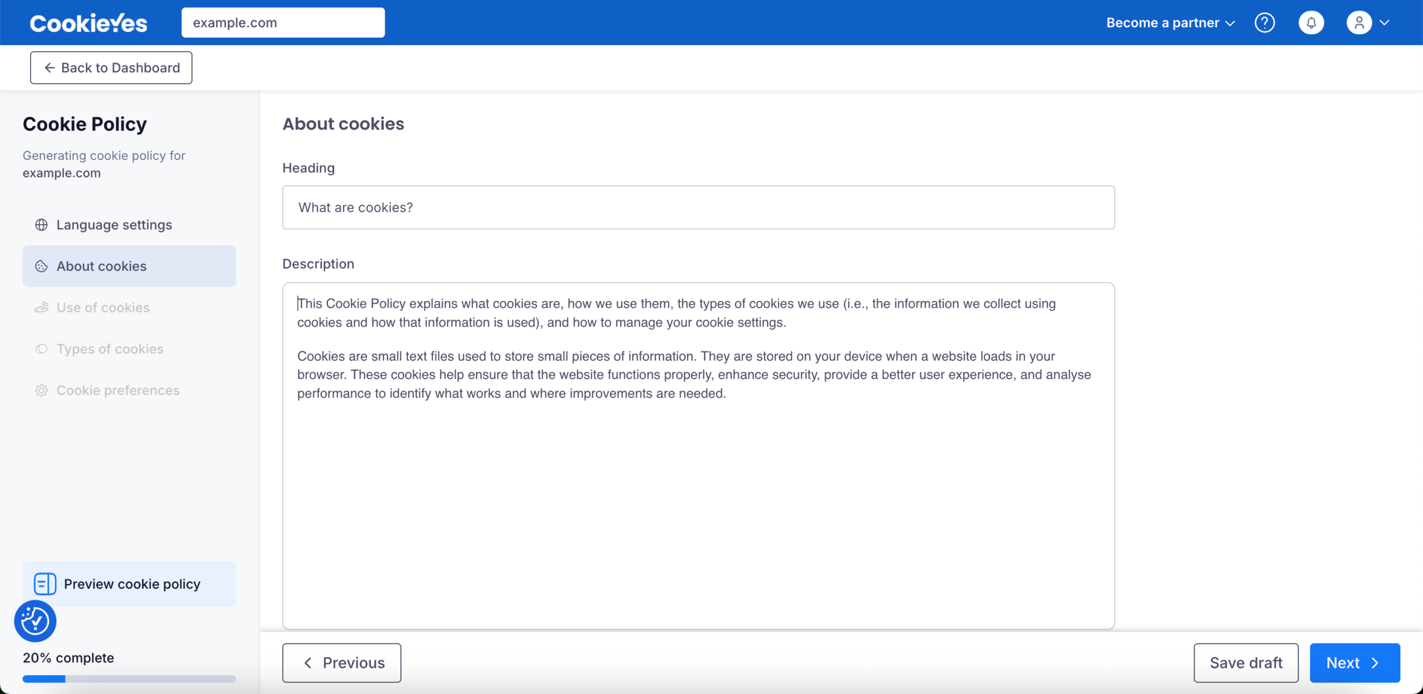Click the help question mark icon
1423x694 pixels.
click(x=1265, y=23)
